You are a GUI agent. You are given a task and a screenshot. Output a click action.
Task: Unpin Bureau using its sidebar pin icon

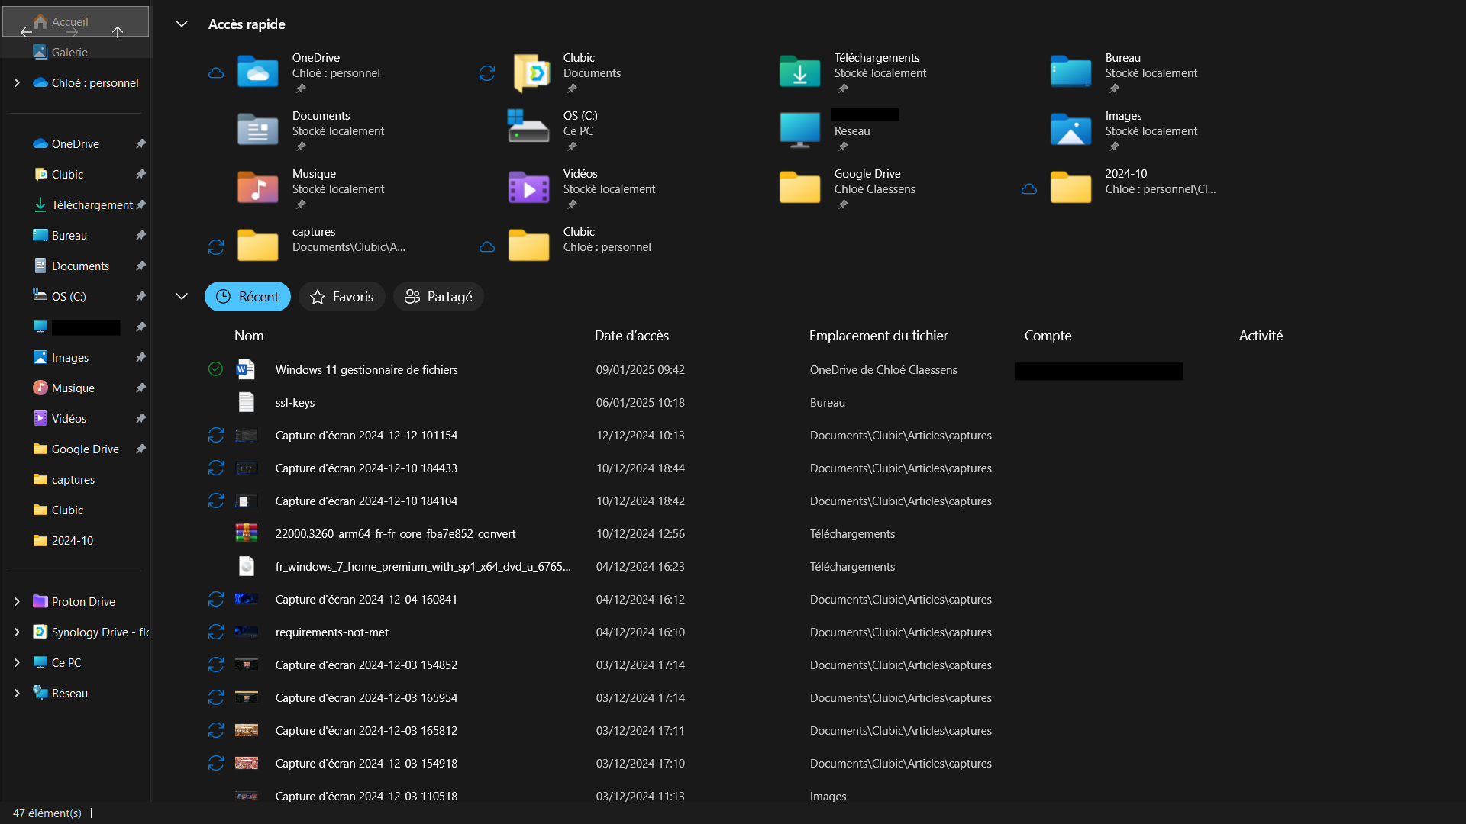tap(140, 236)
